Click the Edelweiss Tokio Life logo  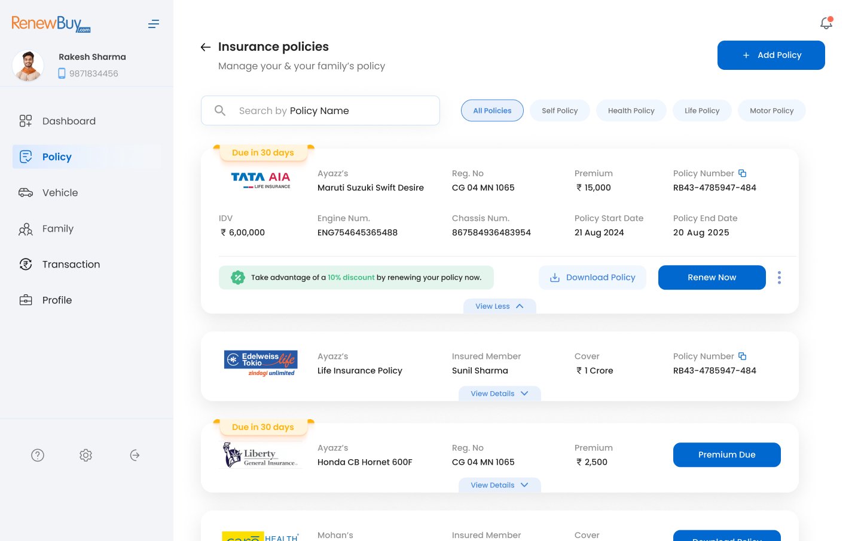point(261,363)
